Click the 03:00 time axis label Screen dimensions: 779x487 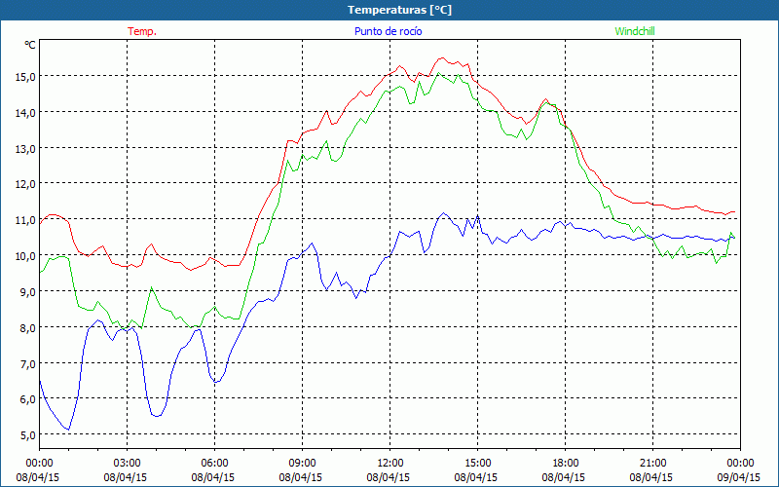tap(127, 464)
